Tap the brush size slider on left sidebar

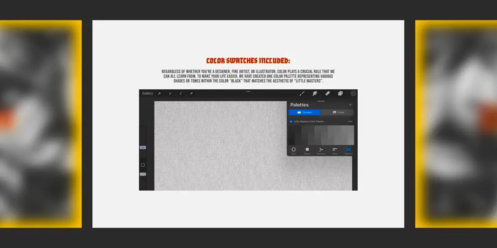[143, 147]
